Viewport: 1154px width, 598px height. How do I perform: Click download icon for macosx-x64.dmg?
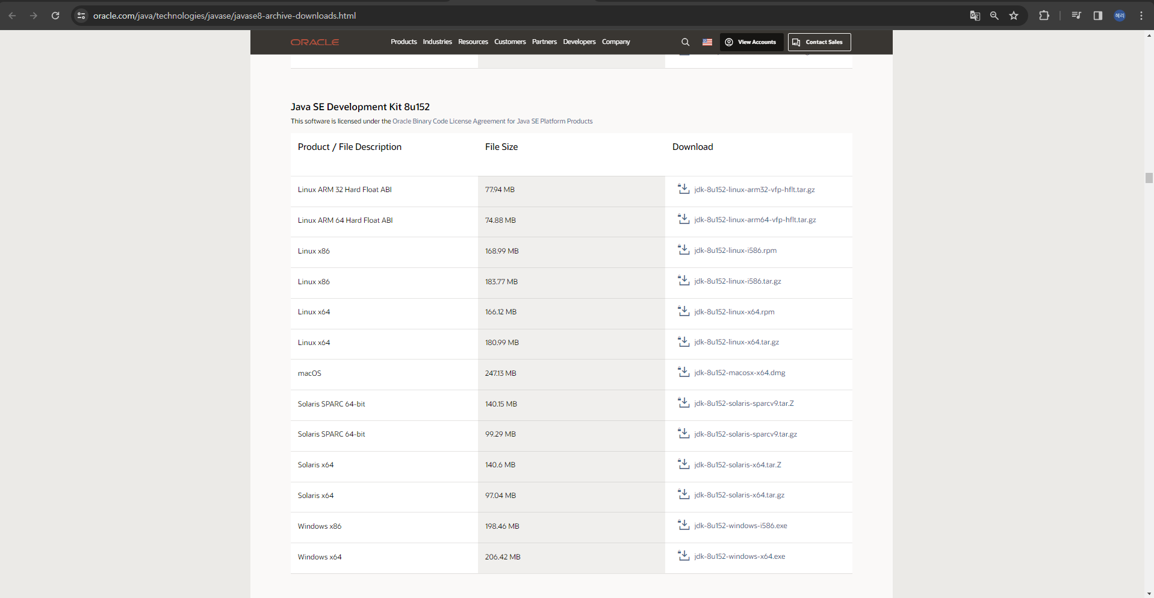684,372
